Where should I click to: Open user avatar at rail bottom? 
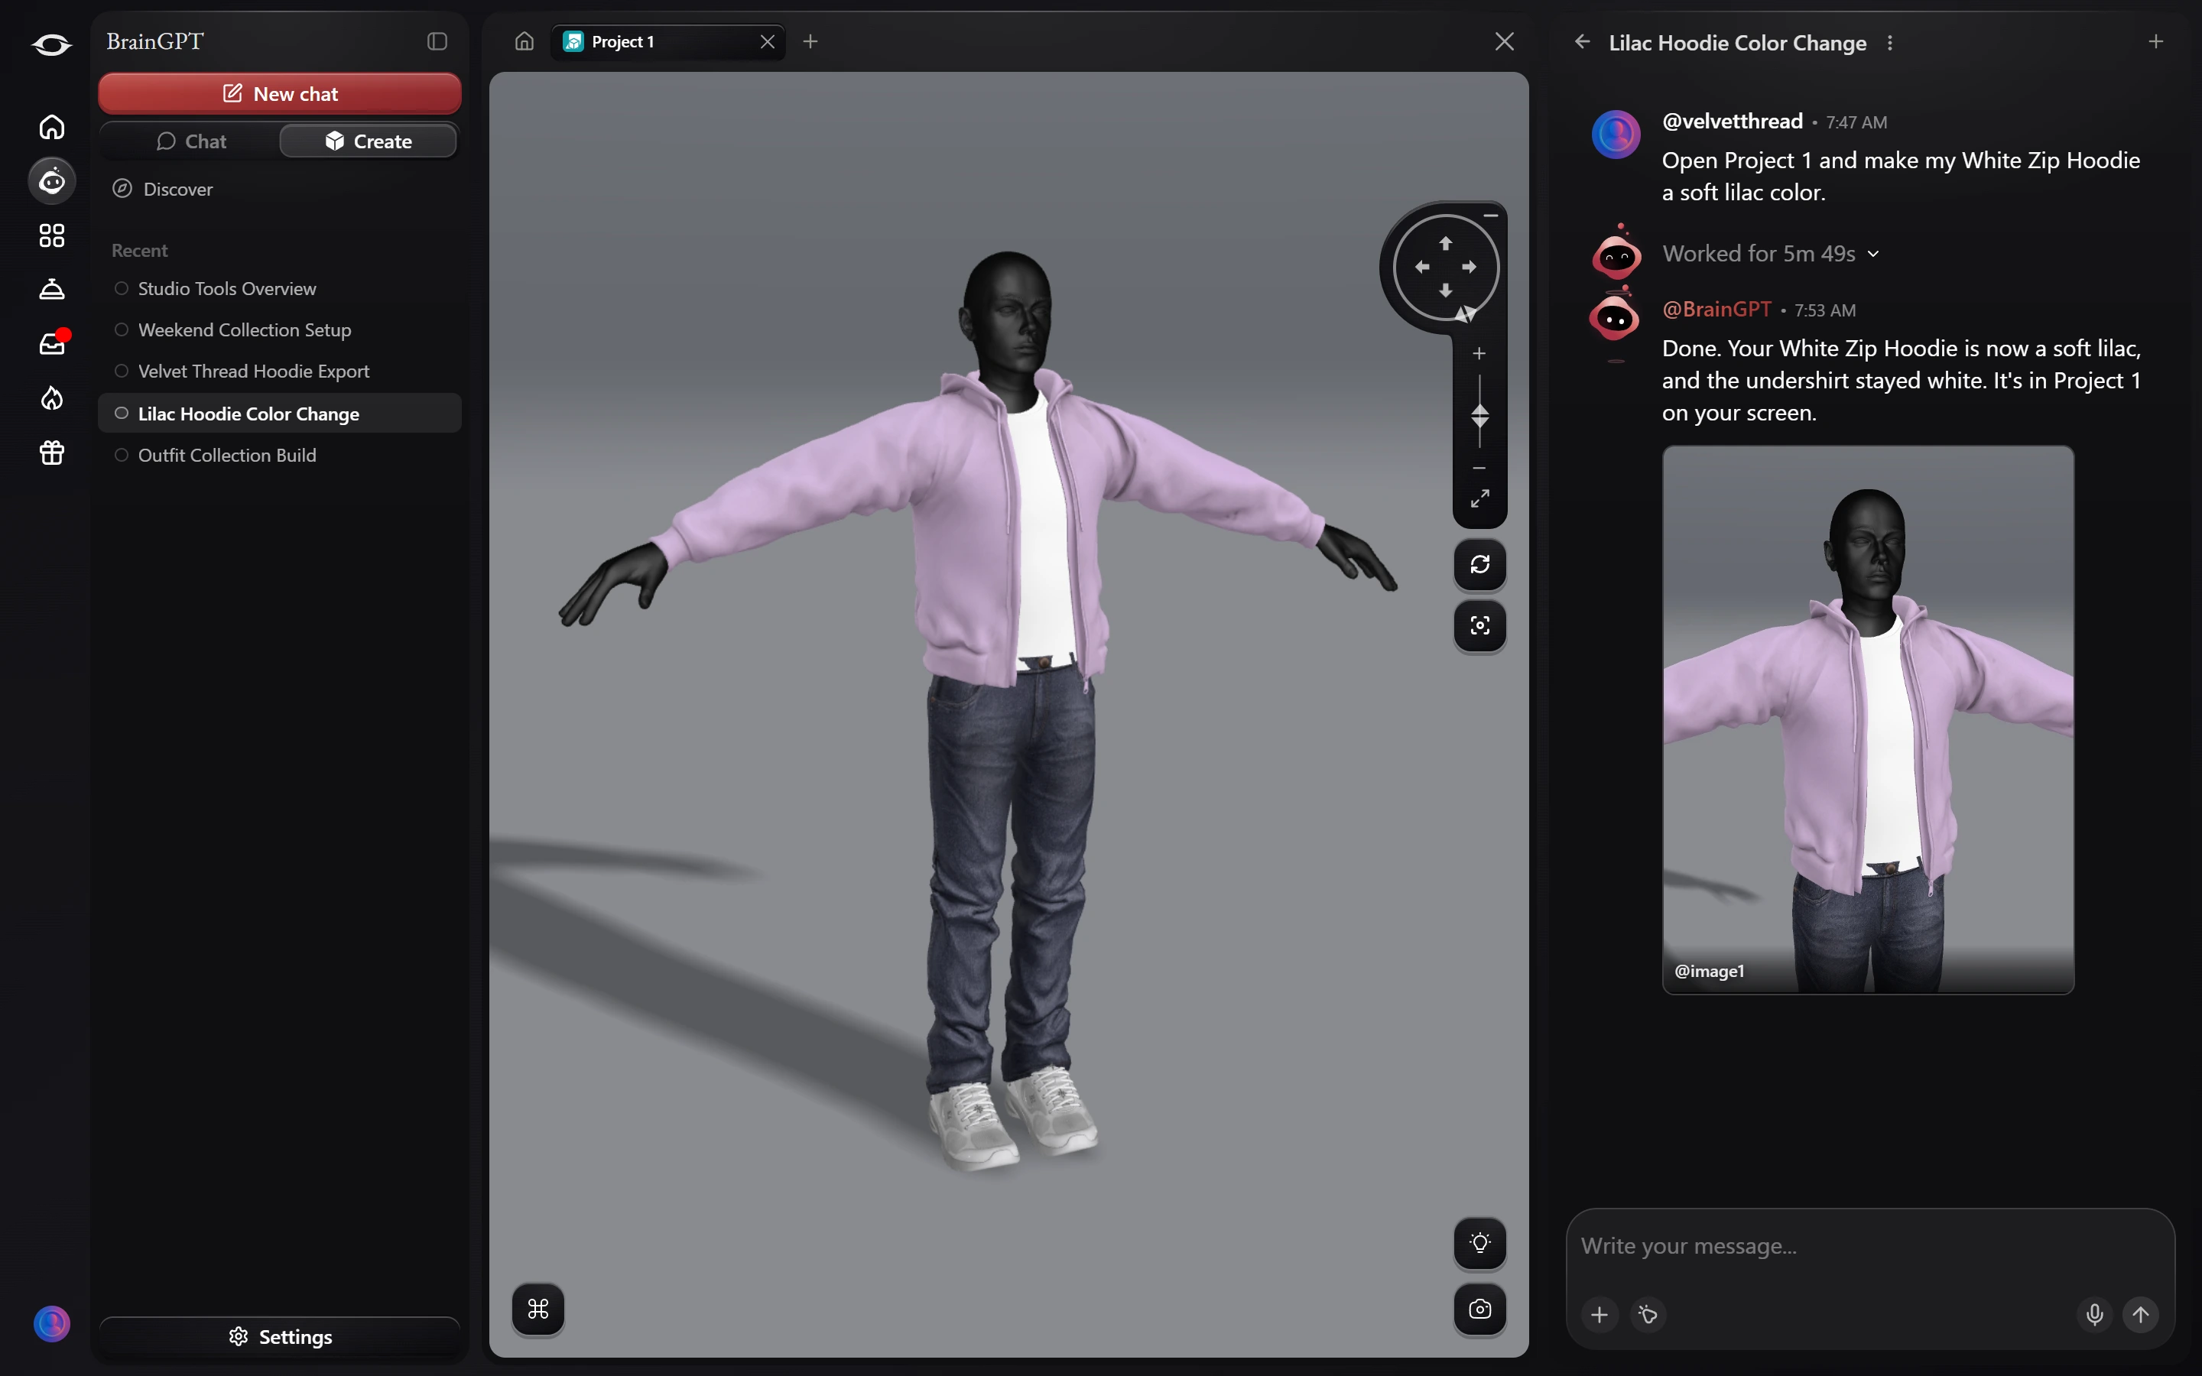(x=52, y=1323)
